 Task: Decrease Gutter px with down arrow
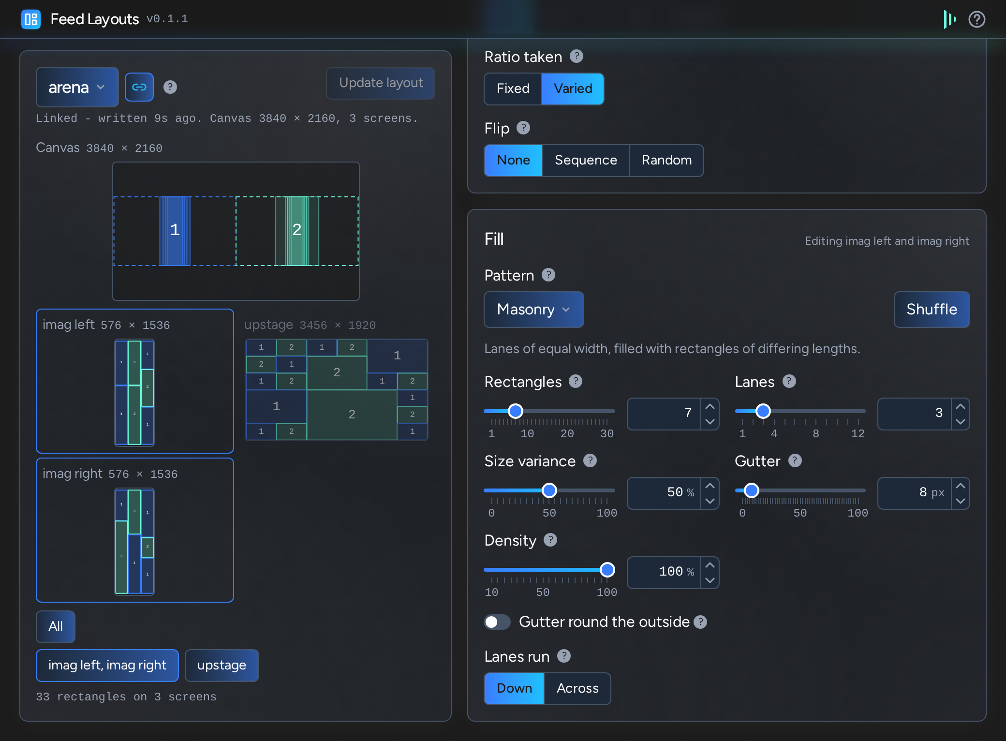961,501
